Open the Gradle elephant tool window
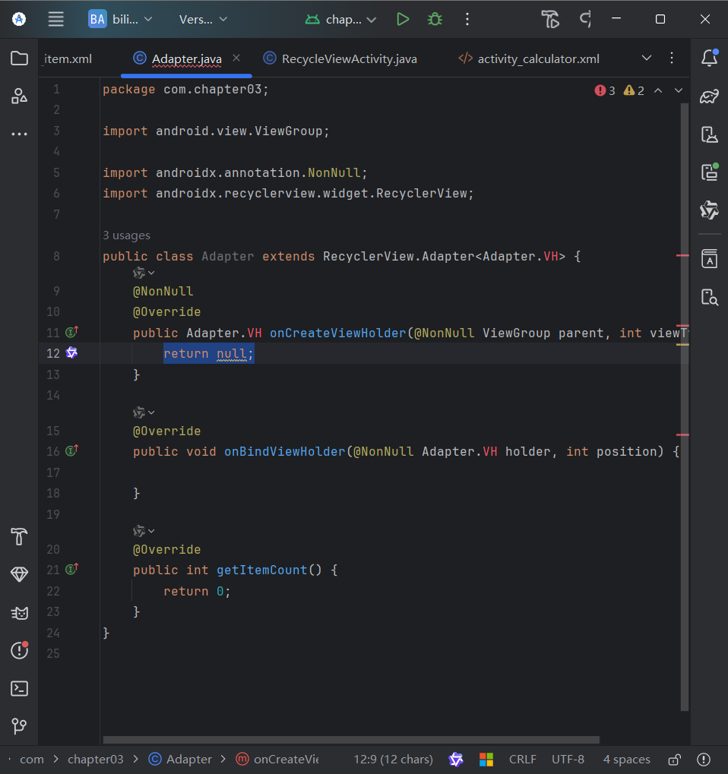The image size is (728, 774). coord(709,96)
